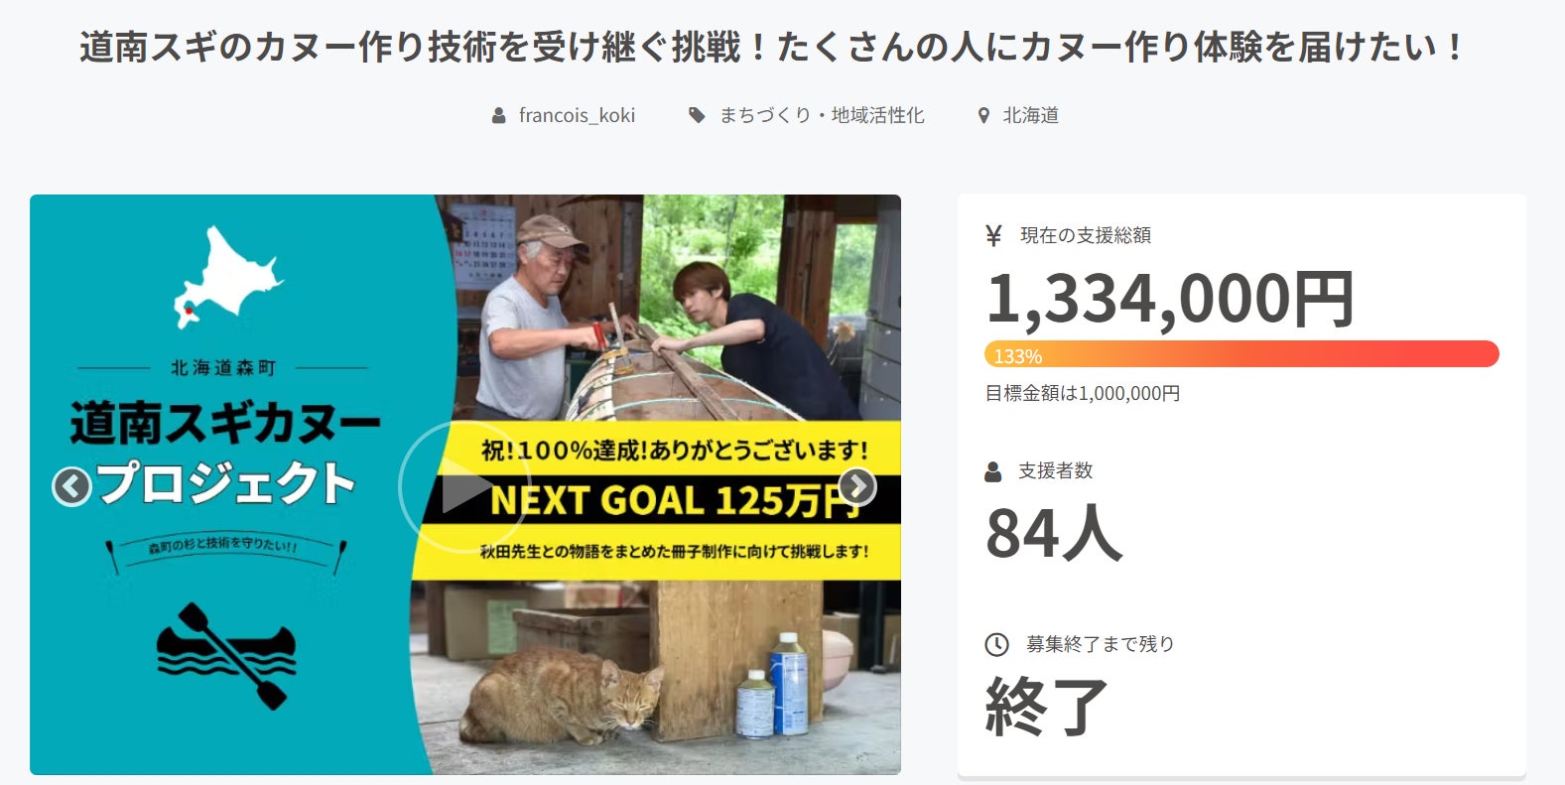
Task: Open the まちづくり・地域活性化 category link
Action: pos(822,115)
